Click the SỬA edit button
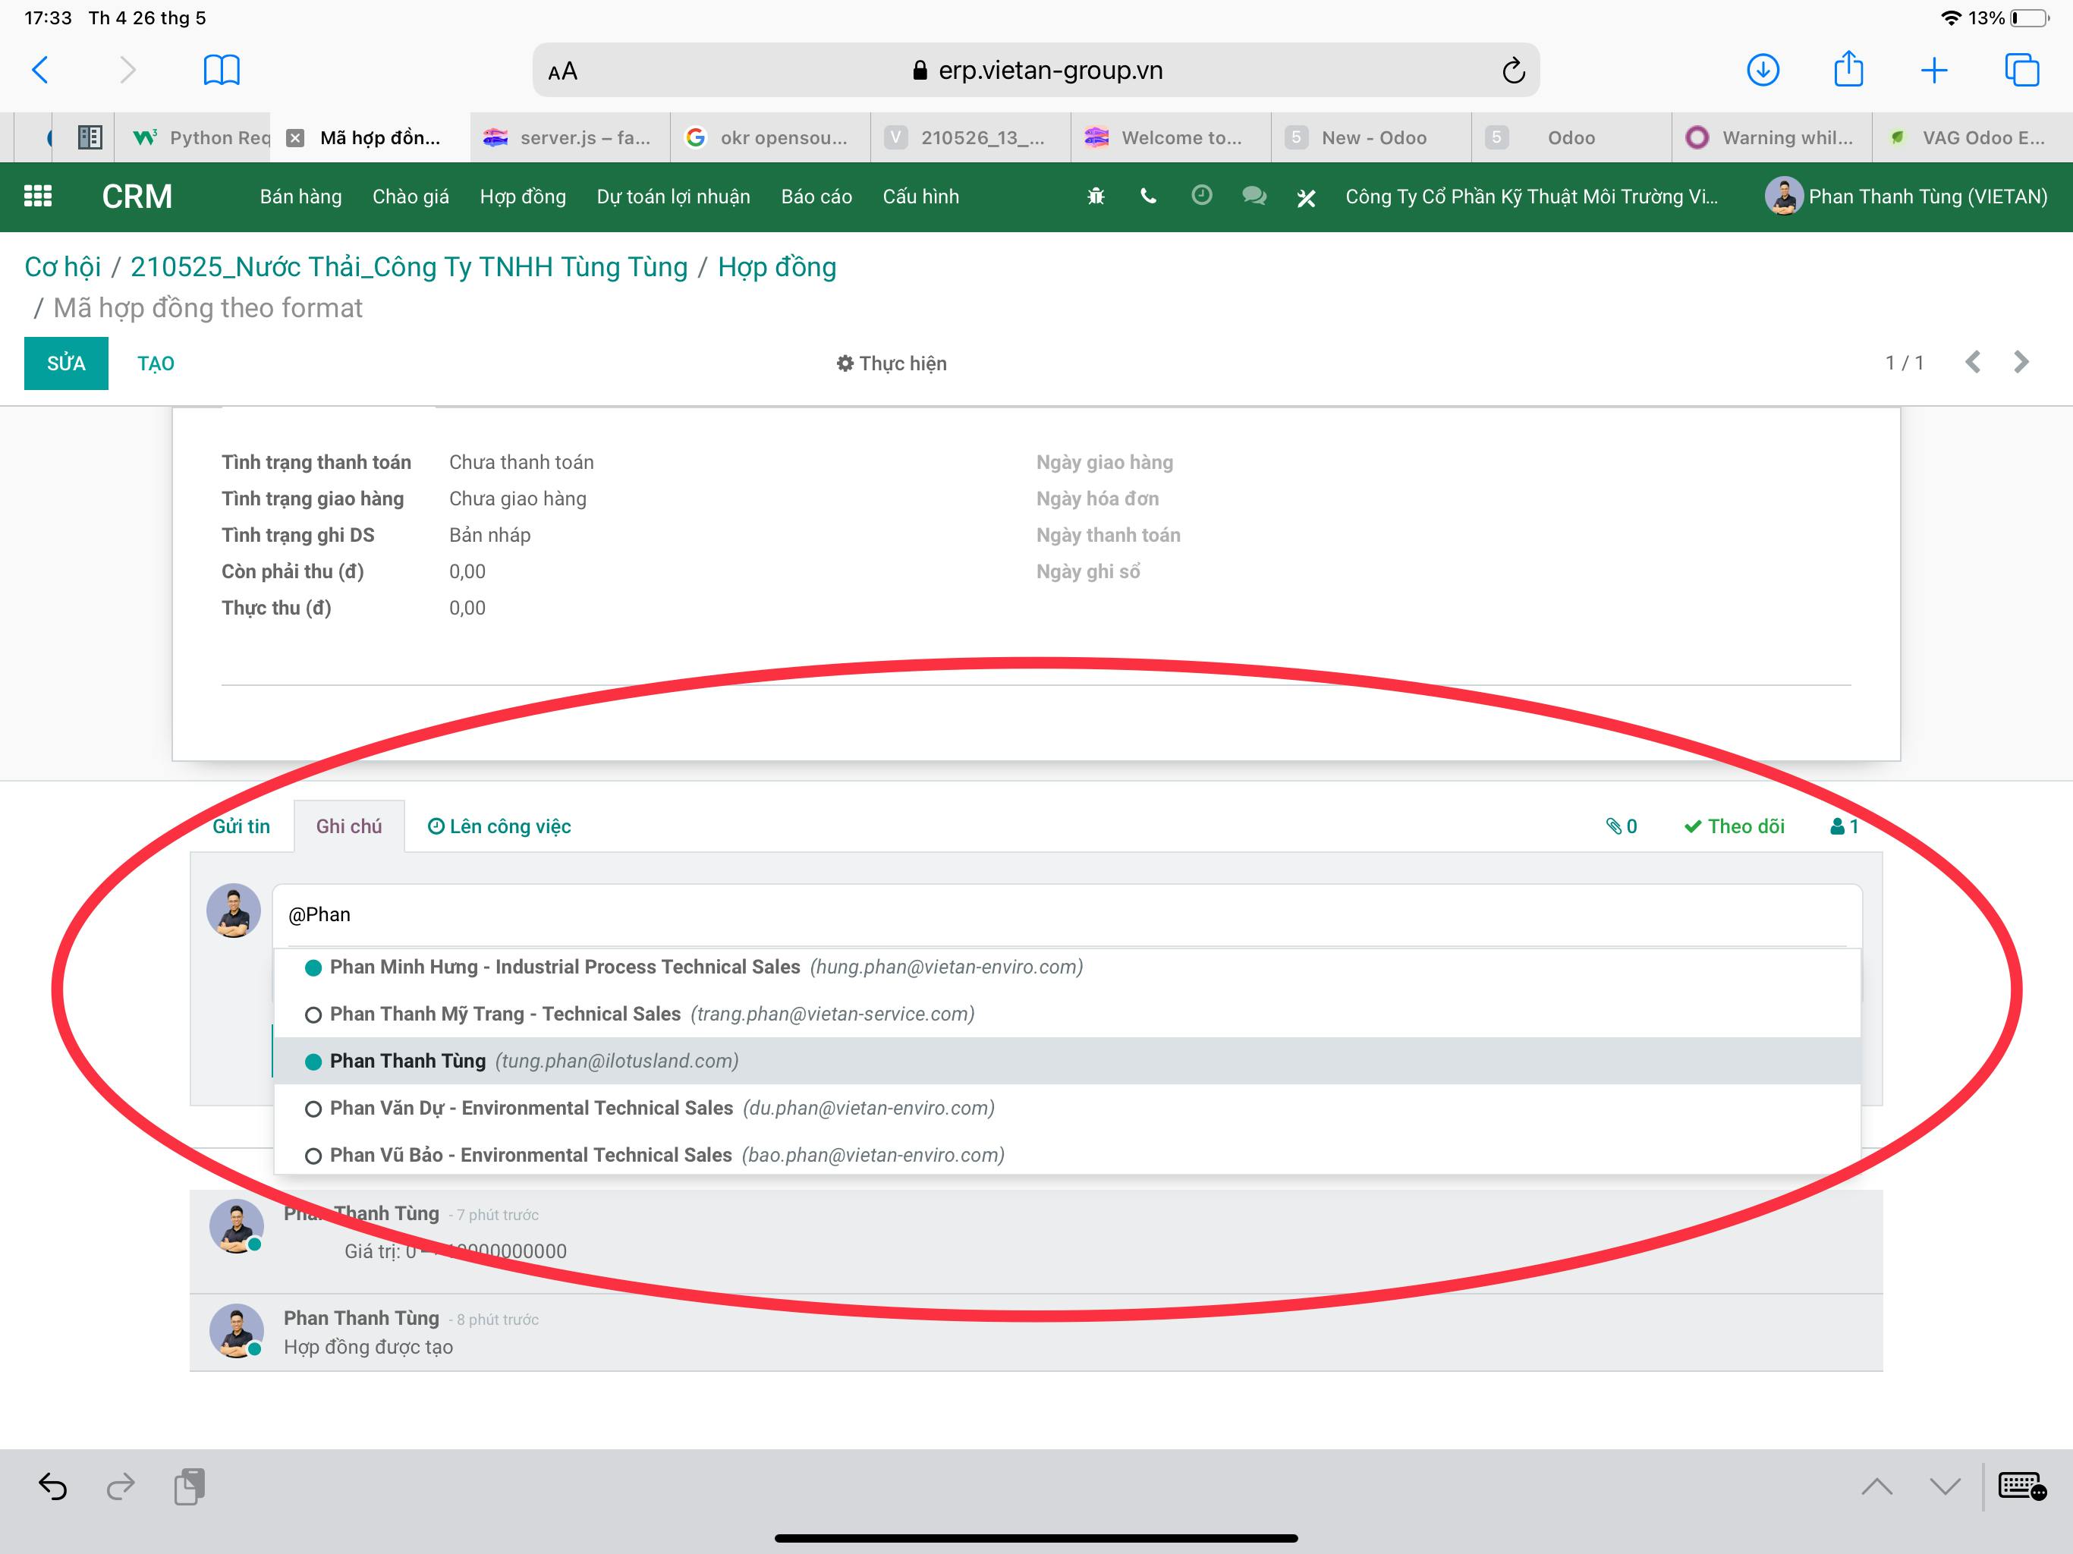 [x=65, y=363]
